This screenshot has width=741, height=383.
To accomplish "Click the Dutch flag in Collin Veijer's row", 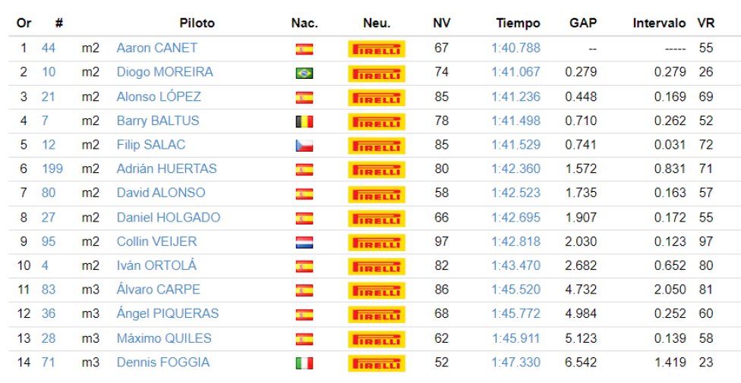I will (x=304, y=242).
